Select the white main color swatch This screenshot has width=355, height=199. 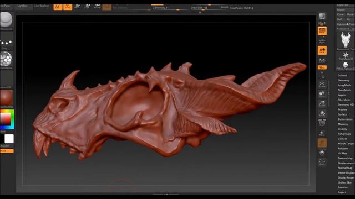click(9, 139)
